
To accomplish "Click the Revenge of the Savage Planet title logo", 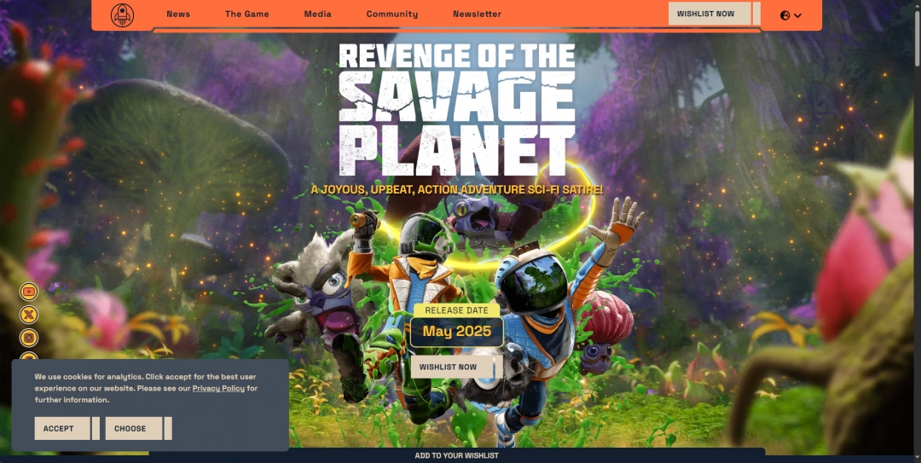I will click(457, 111).
